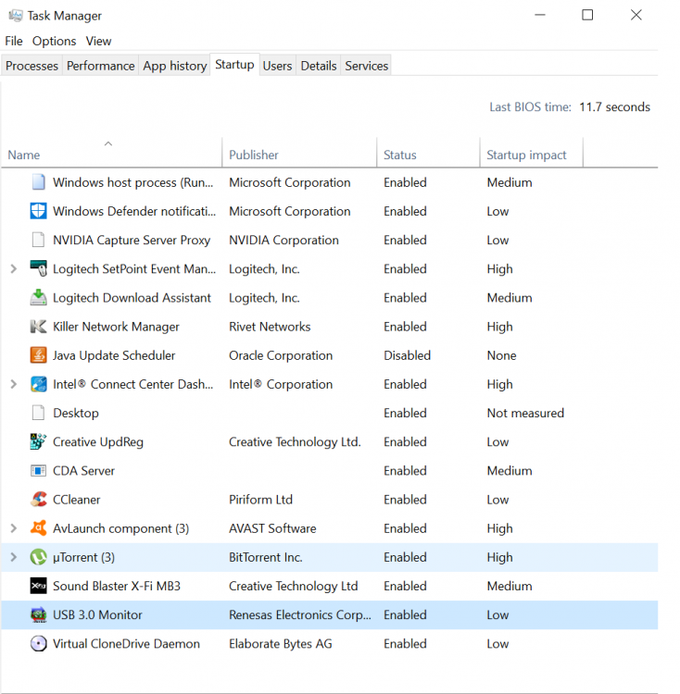This screenshot has width=680, height=694.
Task: Click the USB 3.0 Monitor icon
Action: pos(39,614)
